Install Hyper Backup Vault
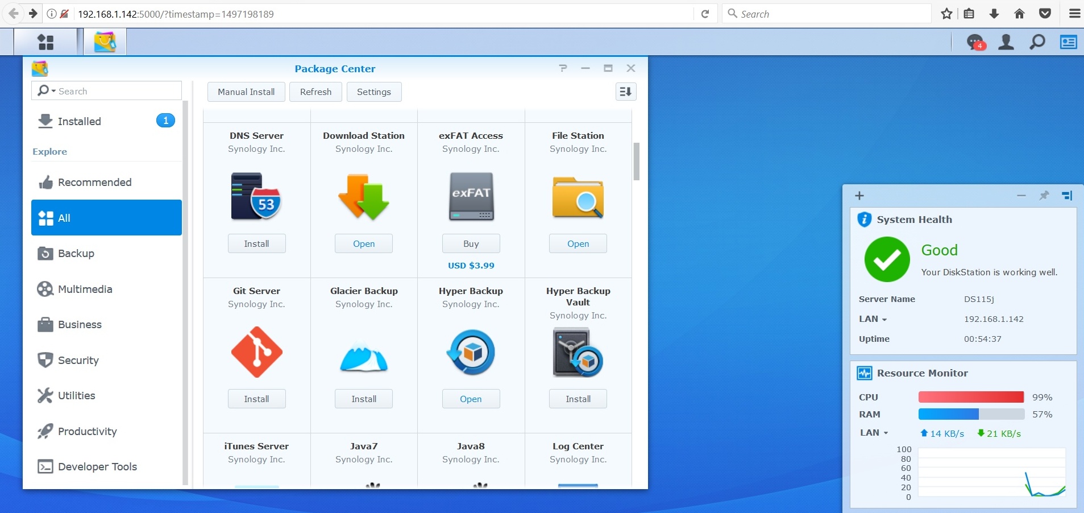Image resolution: width=1084 pixels, height=513 pixels. 578,399
